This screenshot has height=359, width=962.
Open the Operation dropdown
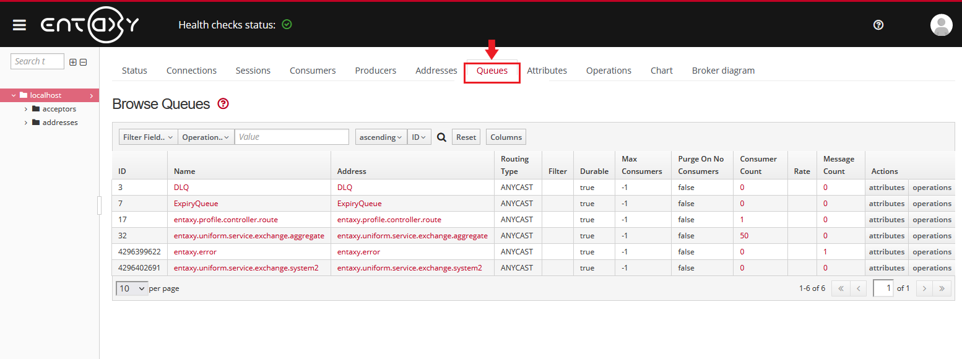pos(206,137)
